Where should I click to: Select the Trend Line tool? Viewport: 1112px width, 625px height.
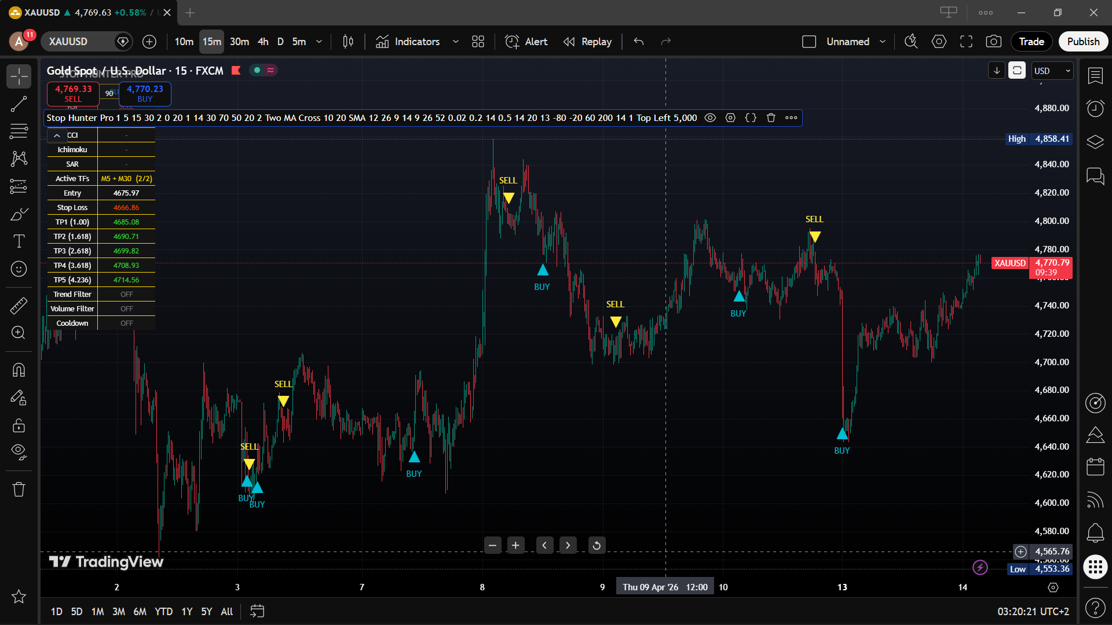click(x=19, y=104)
